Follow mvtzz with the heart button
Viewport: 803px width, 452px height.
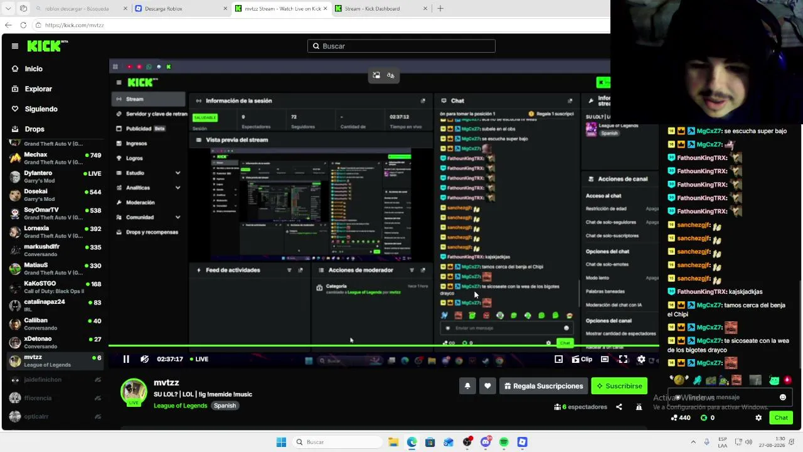487,386
